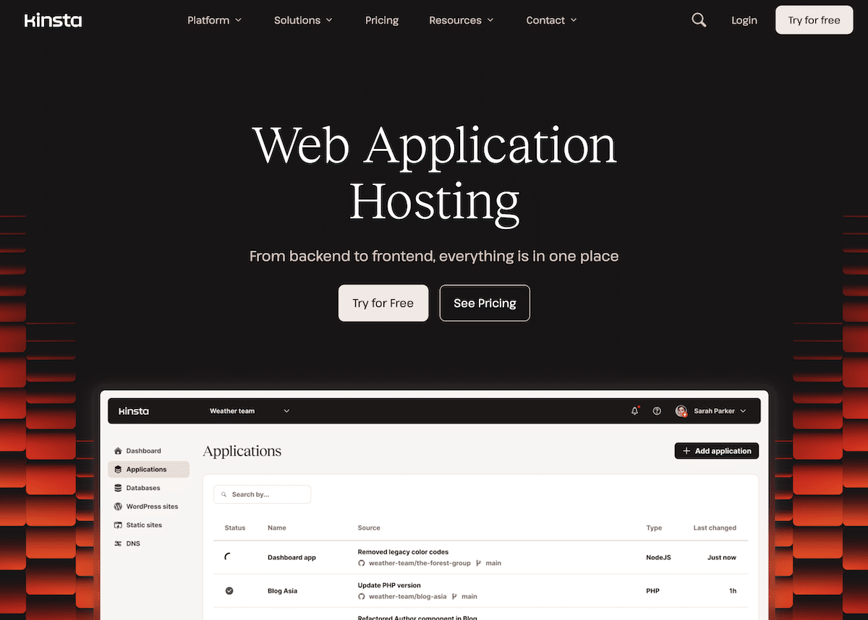This screenshot has width=868, height=620.
Task: Select the Dashboard icon in the sidebar
Action: coord(118,450)
